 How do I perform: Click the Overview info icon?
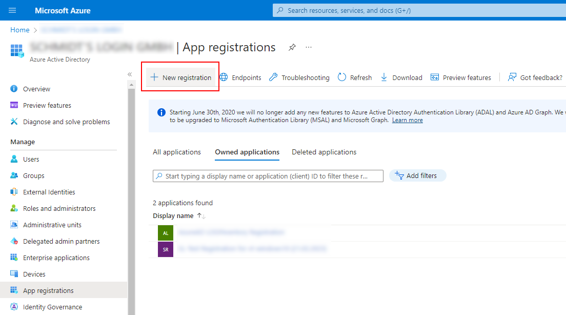pyautogui.click(x=14, y=89)
